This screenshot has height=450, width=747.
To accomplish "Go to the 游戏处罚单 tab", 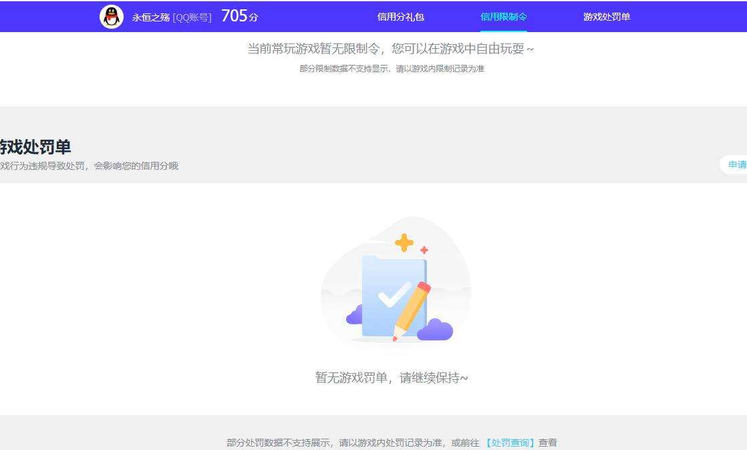I will click(x=607, y=17).
